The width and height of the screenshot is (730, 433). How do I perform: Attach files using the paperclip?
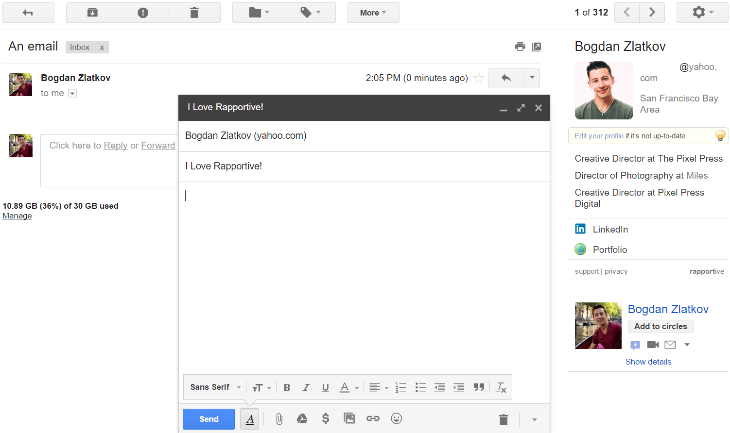279,419
